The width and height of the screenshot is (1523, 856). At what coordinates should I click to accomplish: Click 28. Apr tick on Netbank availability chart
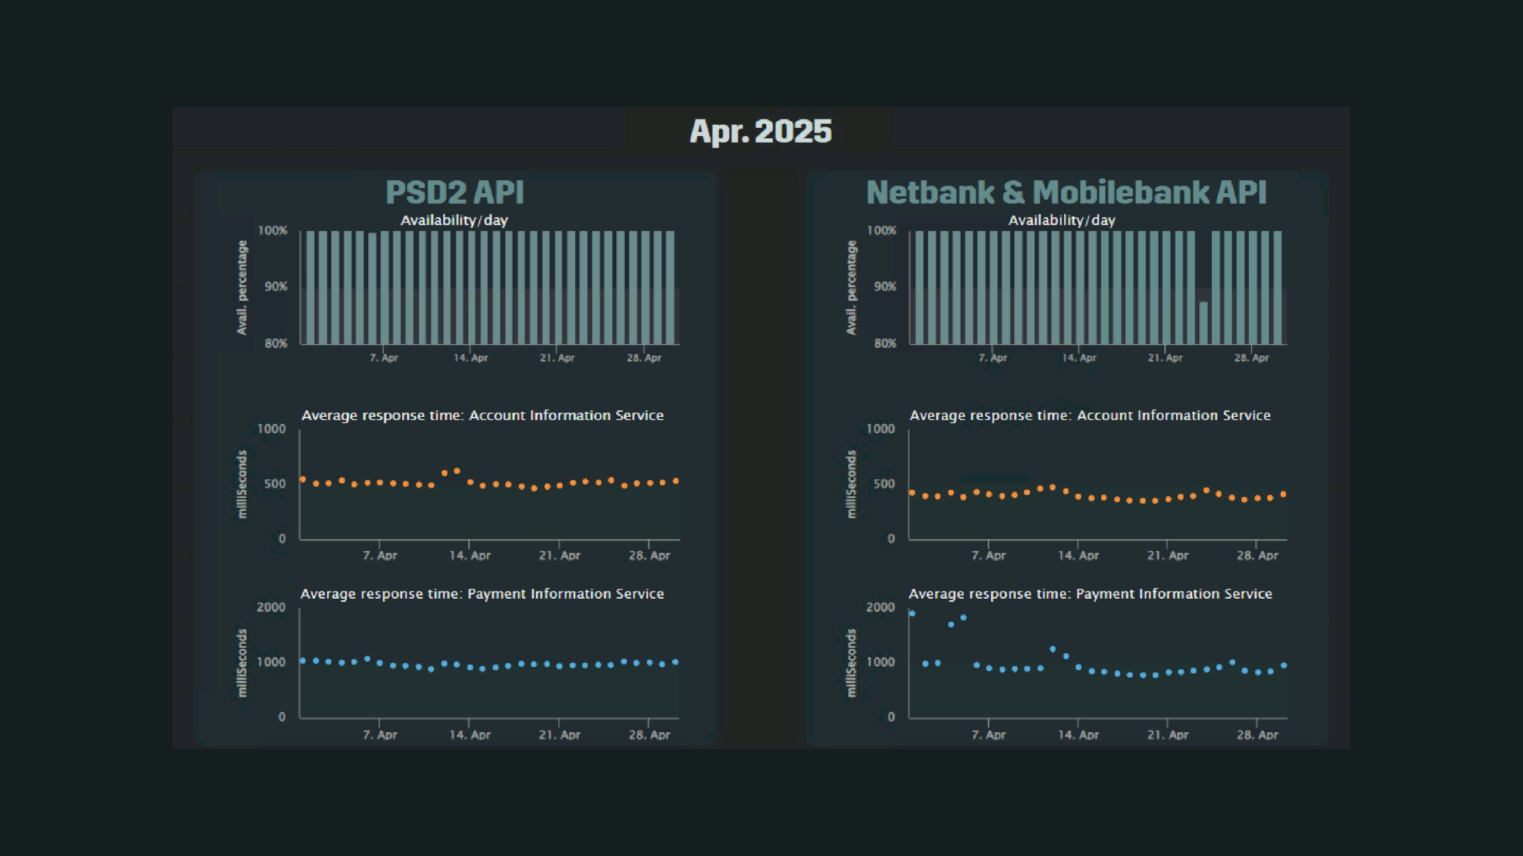(x=1251, y=358)
